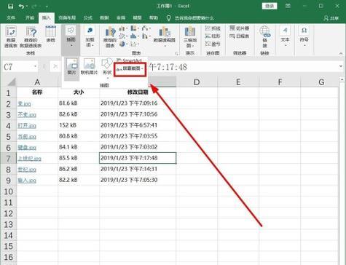Open Name Box dropdown arrow
This screenshot has width=346, height=265.
pyautogui.click(x=36, y=66)
